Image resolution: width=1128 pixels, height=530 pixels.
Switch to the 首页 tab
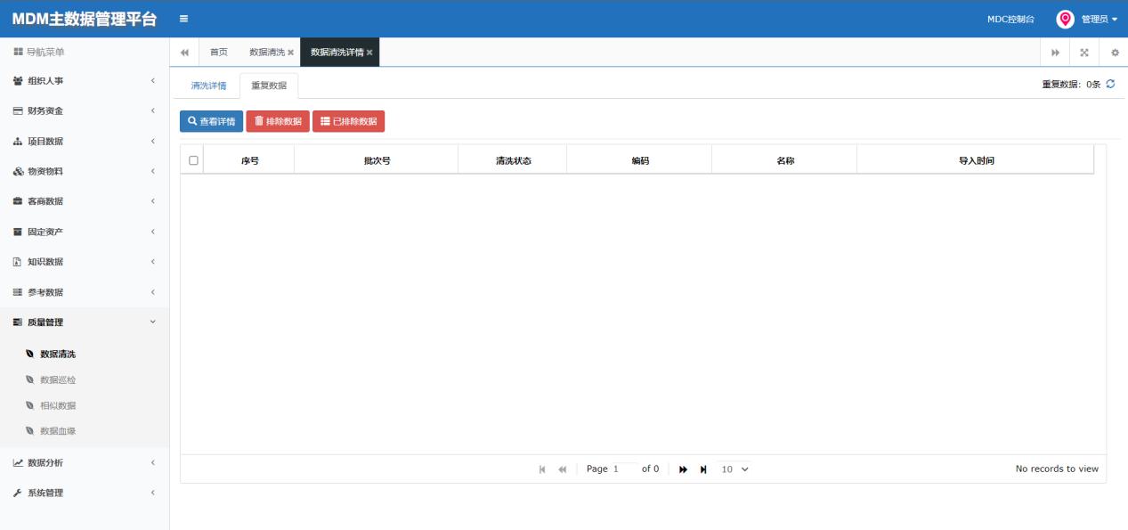pyautogui.click(x=218, y=53)
